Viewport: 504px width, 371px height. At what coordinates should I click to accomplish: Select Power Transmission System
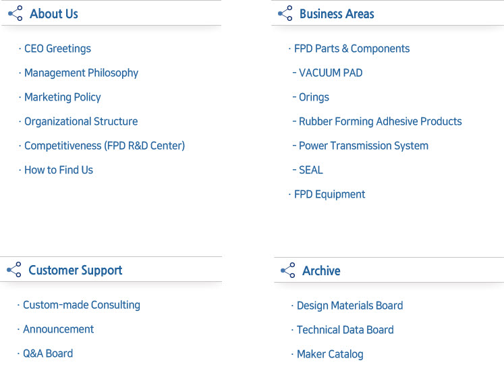pyautogui.click(x=363, y=146)
